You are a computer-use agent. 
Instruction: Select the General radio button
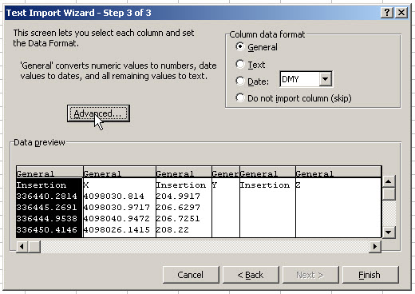coord(240,47)
